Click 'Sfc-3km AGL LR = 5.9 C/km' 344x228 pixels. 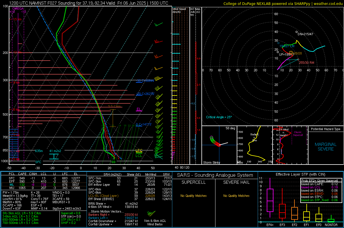coord(22,213)
